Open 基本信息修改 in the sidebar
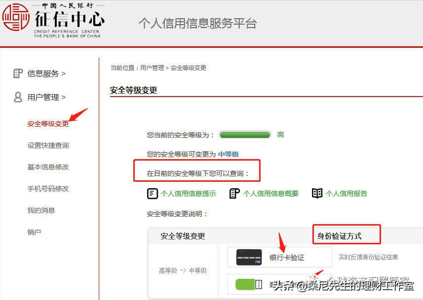 pos(48,167)
